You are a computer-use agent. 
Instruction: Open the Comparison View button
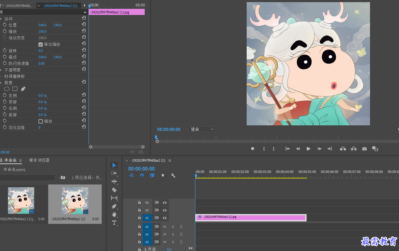[x=375, y=149]
